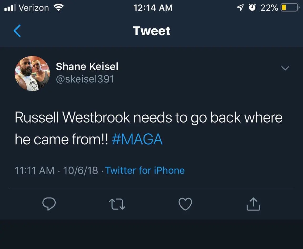Like the tweet with the heart icon

tap(185, 204)
